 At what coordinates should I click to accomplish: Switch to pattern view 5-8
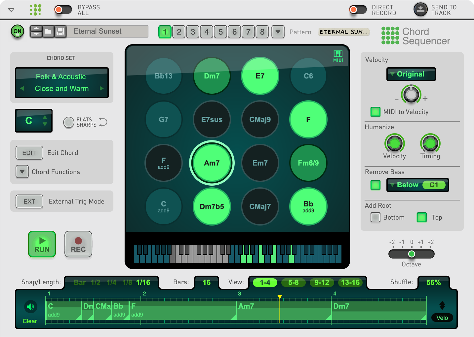pos(293,282)
